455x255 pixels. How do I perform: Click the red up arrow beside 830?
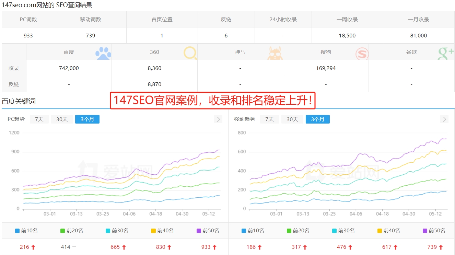170,247
